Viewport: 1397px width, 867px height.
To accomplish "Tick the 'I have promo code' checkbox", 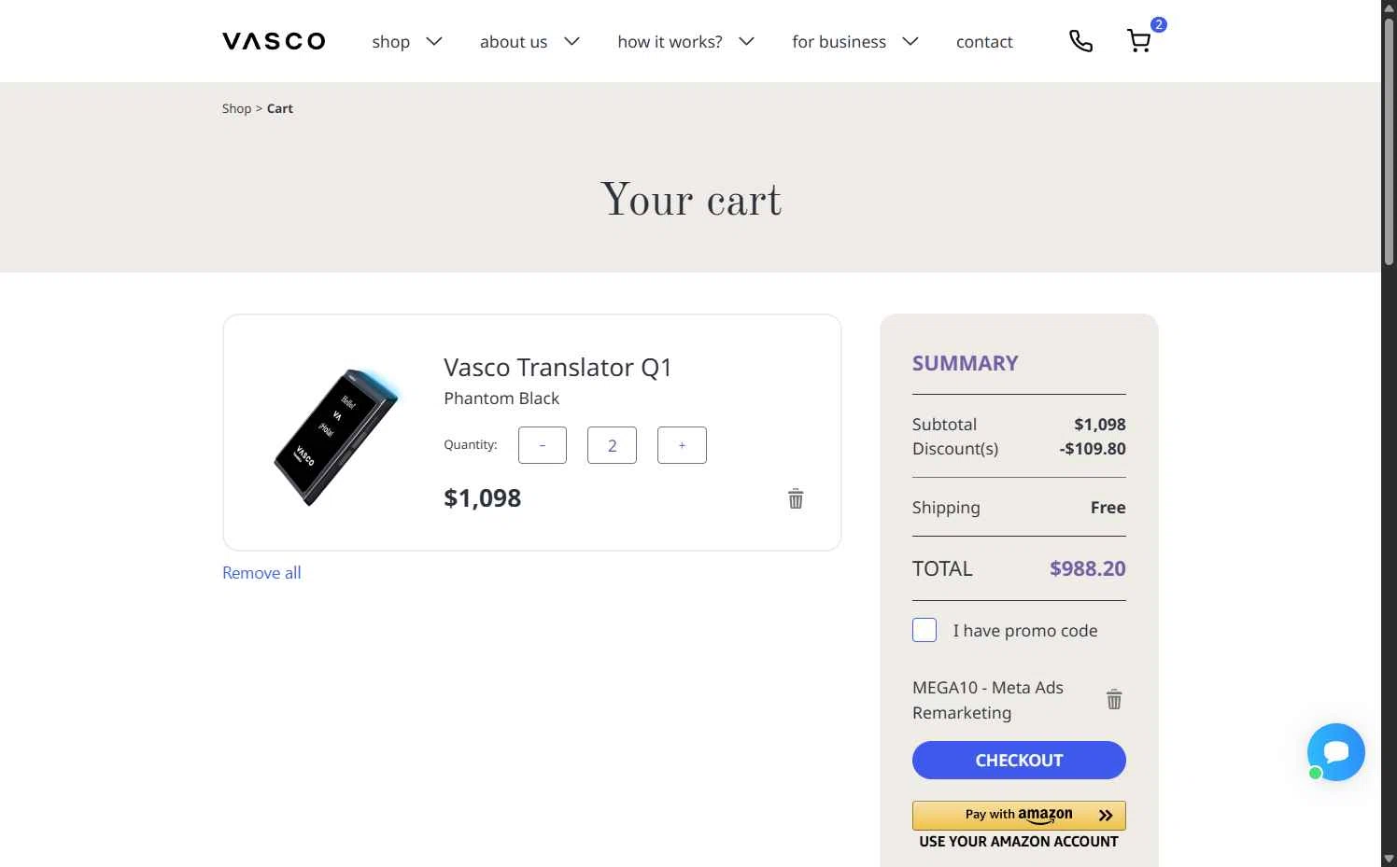I will click(x=924, y=630).
